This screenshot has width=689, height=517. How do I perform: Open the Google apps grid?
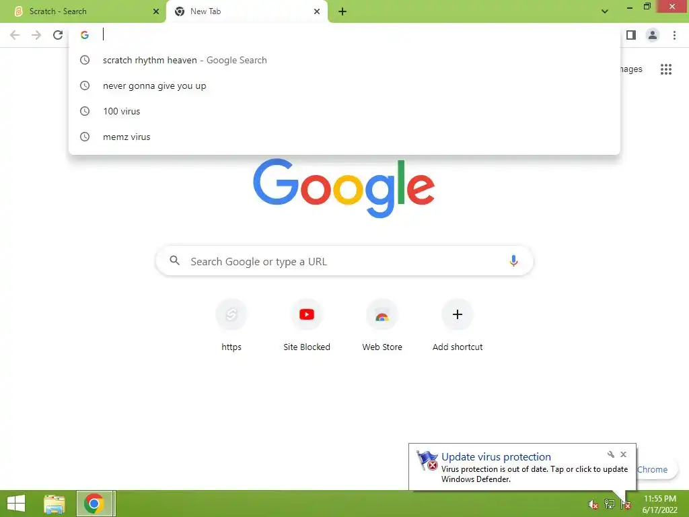[x=666, y=69]
